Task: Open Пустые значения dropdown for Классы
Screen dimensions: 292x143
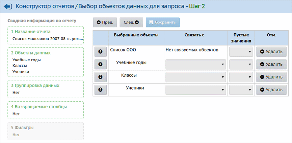Action: point(241,77)
